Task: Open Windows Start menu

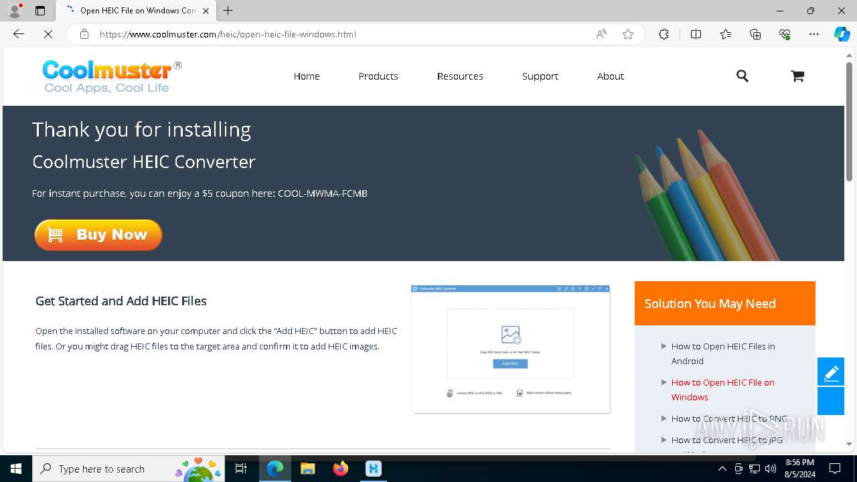Action: pos(16,469)
